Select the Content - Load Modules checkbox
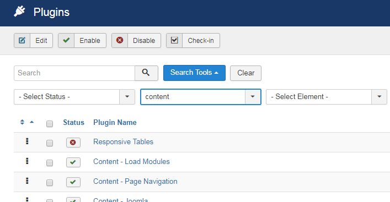The width and height of the screenshot is (390, 202). [x=50, y=163]
